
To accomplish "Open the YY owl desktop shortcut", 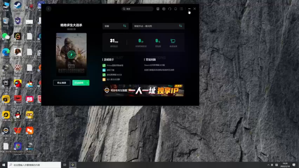I will 30,116.
